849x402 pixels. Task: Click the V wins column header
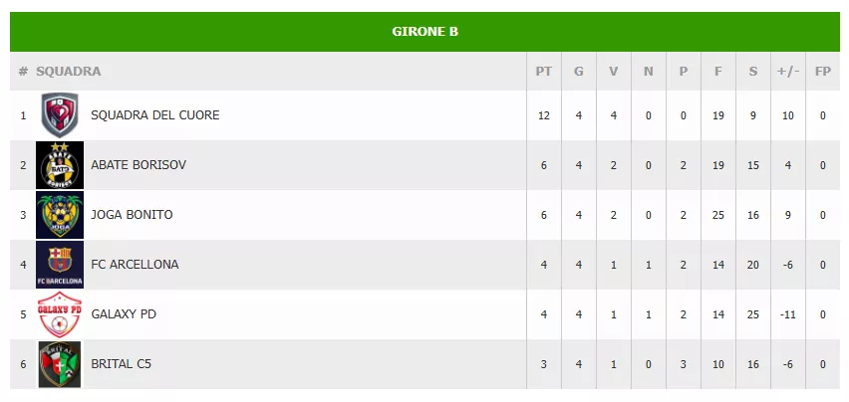point(613,72)
